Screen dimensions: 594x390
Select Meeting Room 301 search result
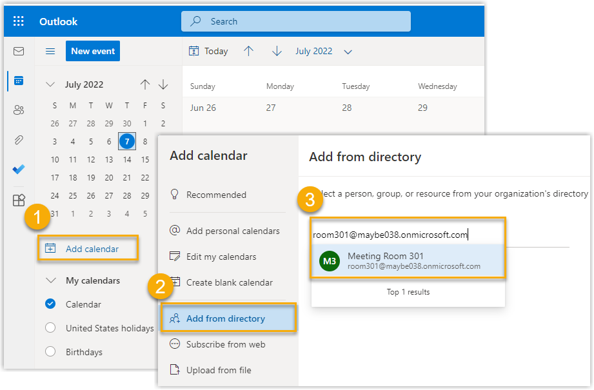pyautogui.click(x=408, y=261)
